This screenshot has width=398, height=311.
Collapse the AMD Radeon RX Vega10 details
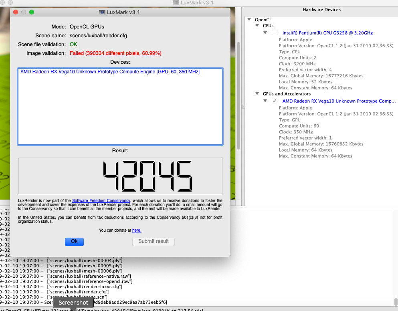(265, 101)
